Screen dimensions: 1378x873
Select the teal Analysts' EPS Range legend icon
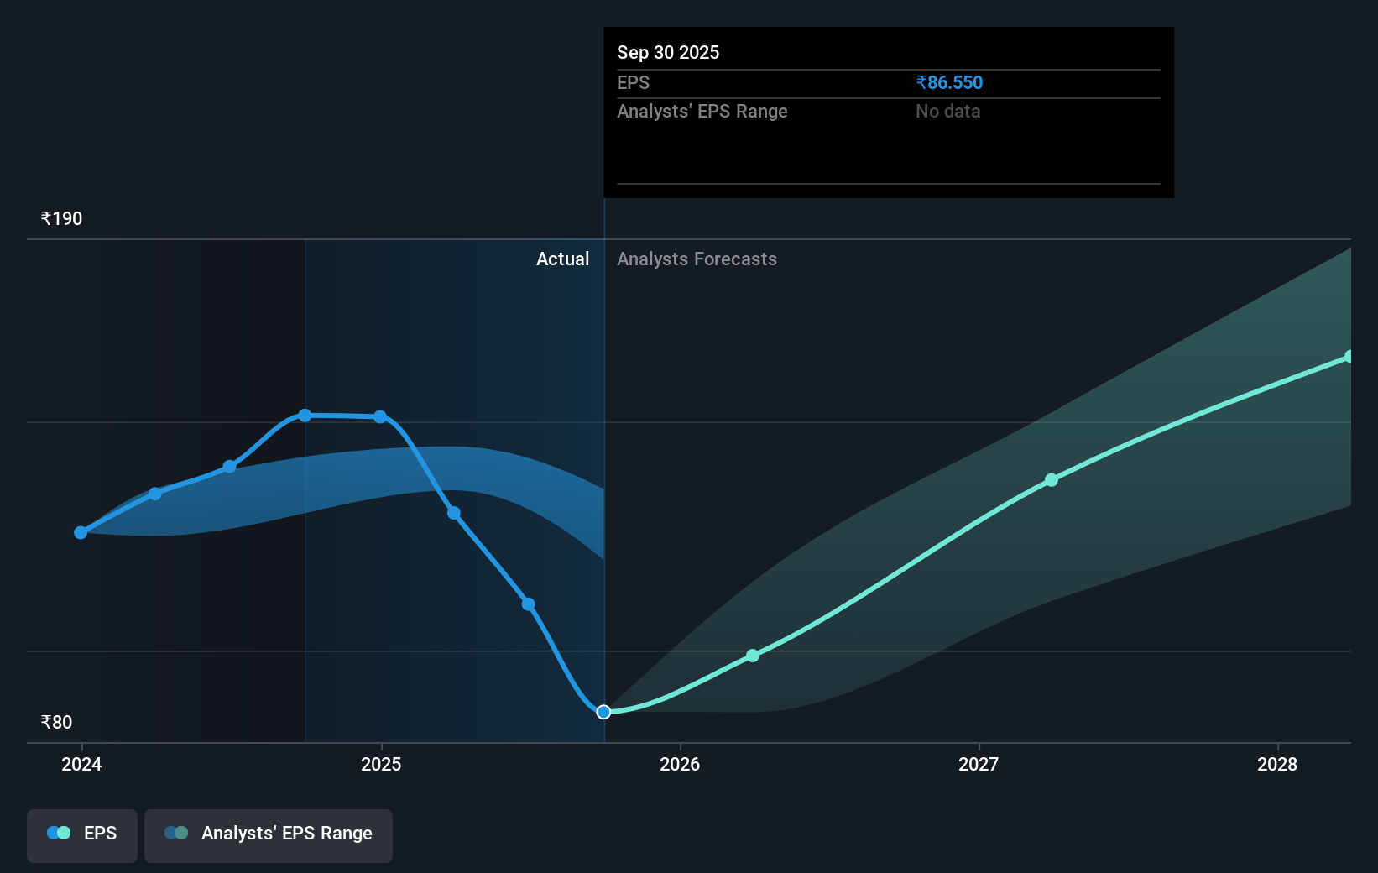(x=175, y=833)
